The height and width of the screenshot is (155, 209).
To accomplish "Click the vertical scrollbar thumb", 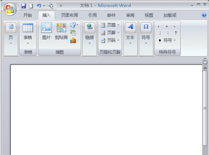I will coord(205,108).
